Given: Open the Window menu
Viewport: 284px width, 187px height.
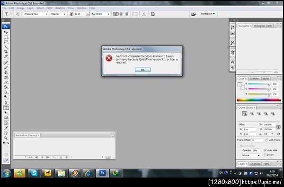Looking at the screenshot, I should (81, 8).
